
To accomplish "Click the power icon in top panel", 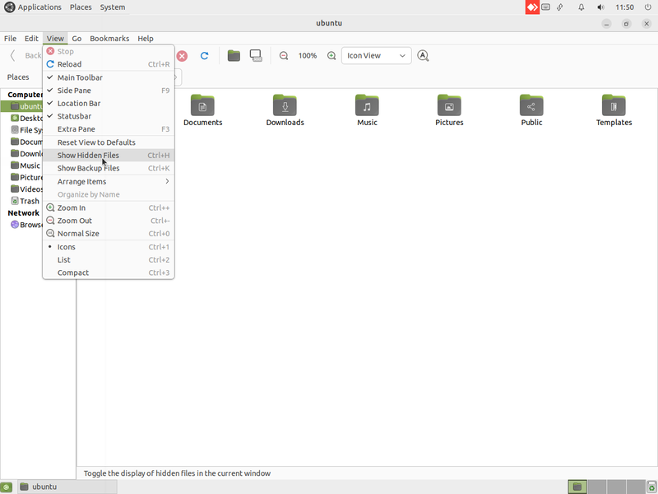I will point(648,7).
